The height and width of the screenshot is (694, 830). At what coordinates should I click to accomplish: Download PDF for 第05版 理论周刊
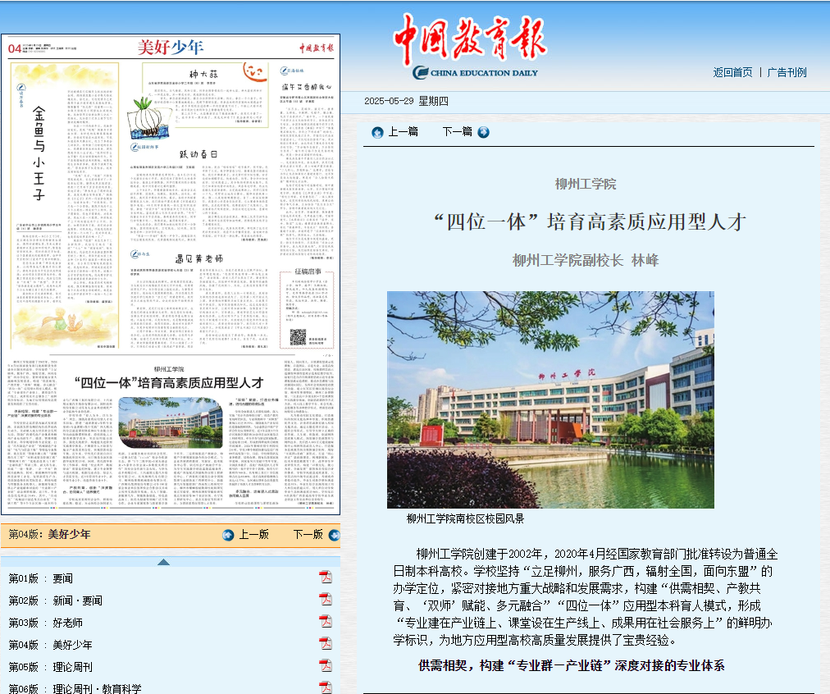(x=325, y=666)
